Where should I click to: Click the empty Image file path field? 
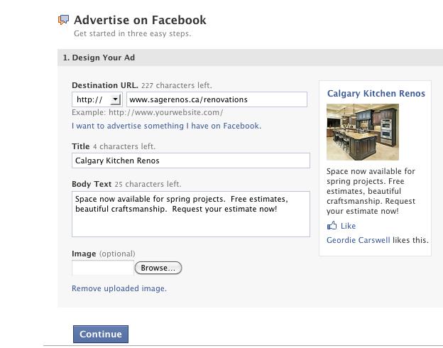(103, 268)
